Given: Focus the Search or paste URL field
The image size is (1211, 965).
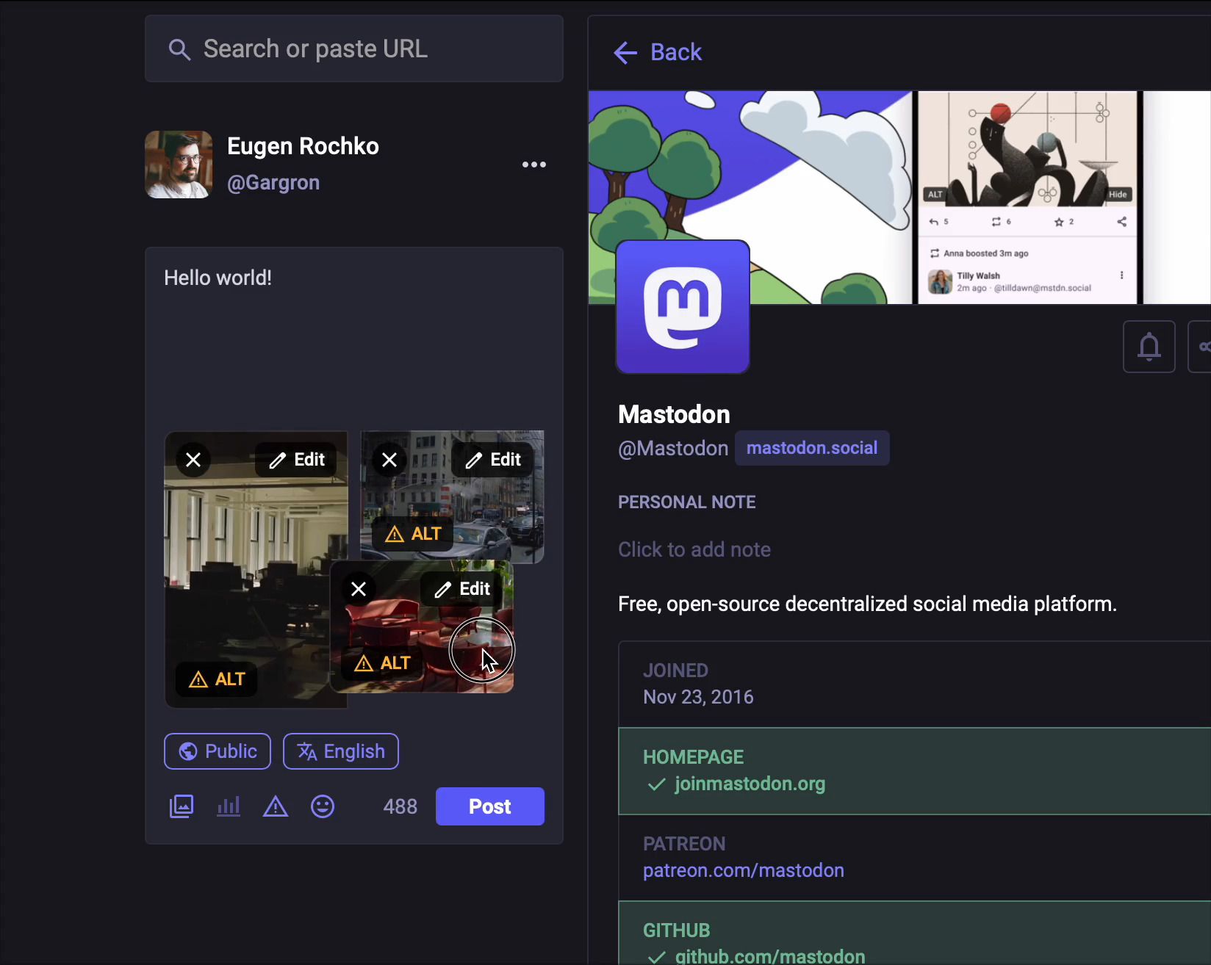Looking at the screenshot, I should tap(354, 48).
